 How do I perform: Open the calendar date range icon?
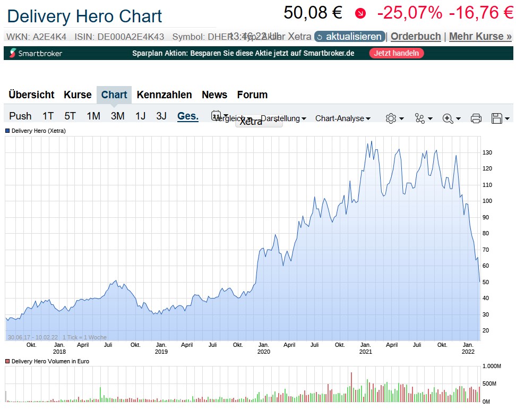click(x=216, y=116)
